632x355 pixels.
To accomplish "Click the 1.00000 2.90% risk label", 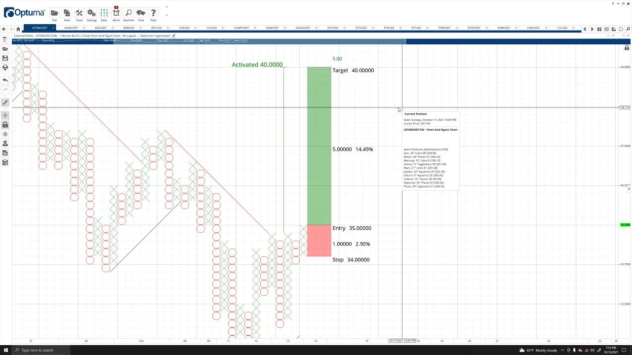I will (351, 244).
